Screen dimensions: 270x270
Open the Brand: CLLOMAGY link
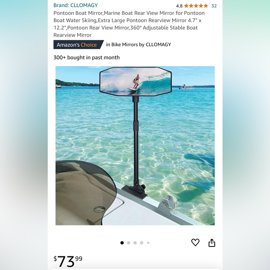pyautogui.click(x=76, y=5)
